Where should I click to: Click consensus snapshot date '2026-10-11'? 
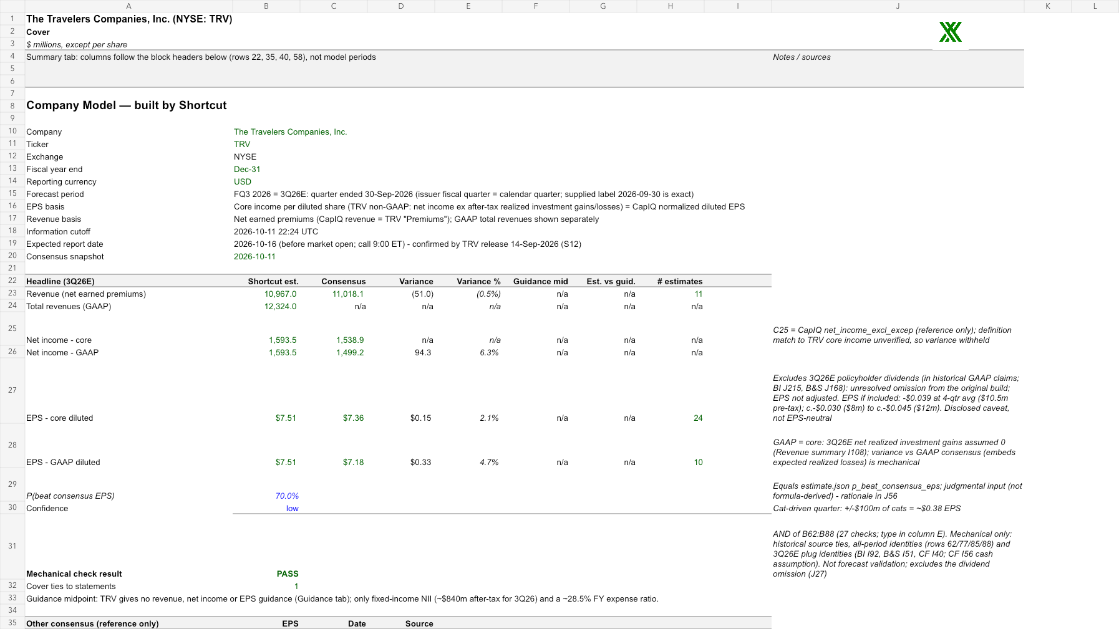pyautogui.click(x=254, y=256)
